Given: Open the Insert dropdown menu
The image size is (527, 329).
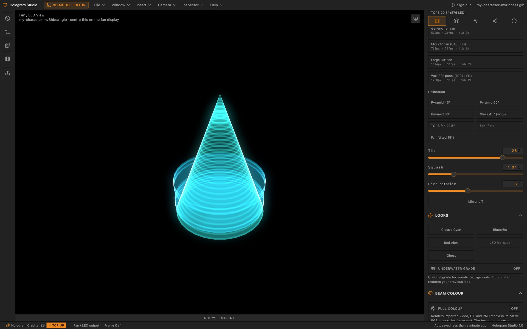Looking at the screenshot, I should [x=144, y=5].
